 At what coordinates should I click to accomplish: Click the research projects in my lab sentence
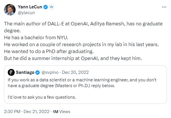coord(81,44)
